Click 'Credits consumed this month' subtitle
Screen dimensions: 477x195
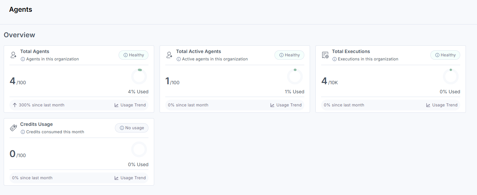(x=55, y=132)
